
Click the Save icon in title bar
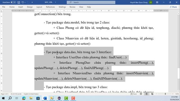19,2
